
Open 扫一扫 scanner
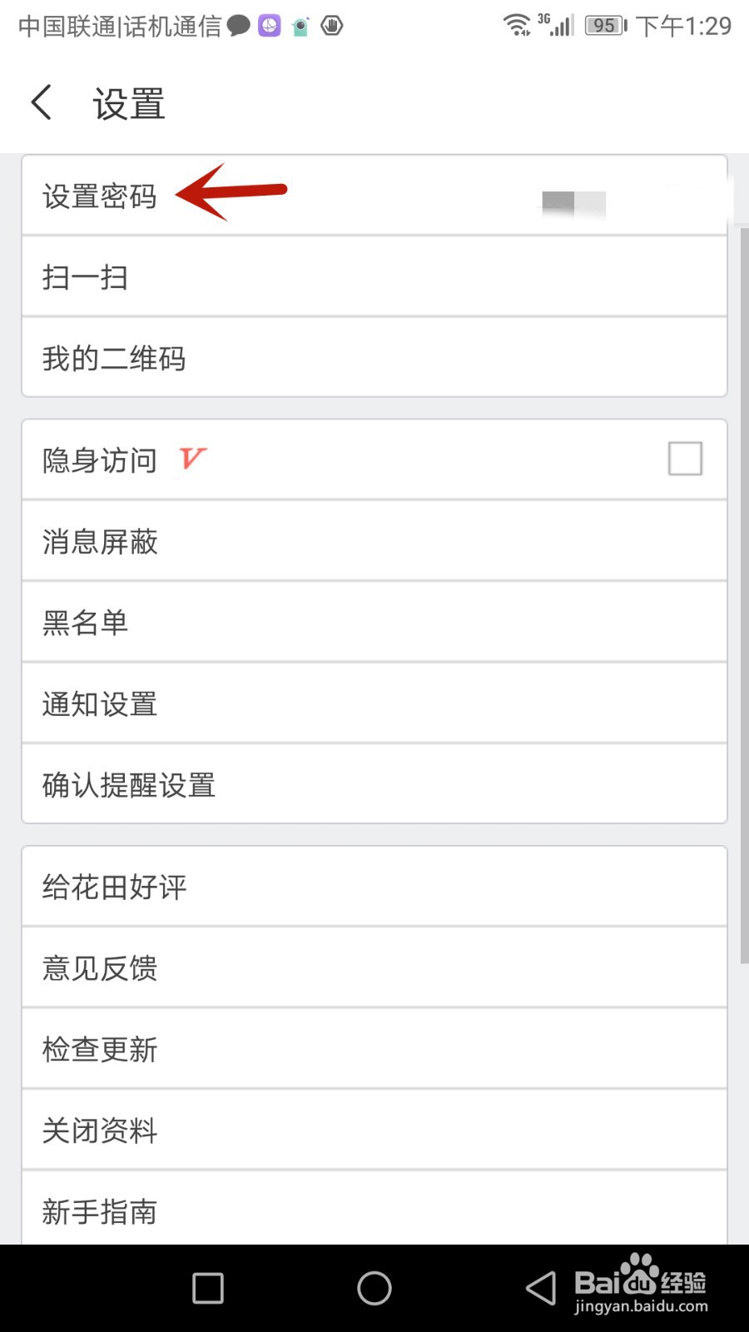(x=374, y=276)
